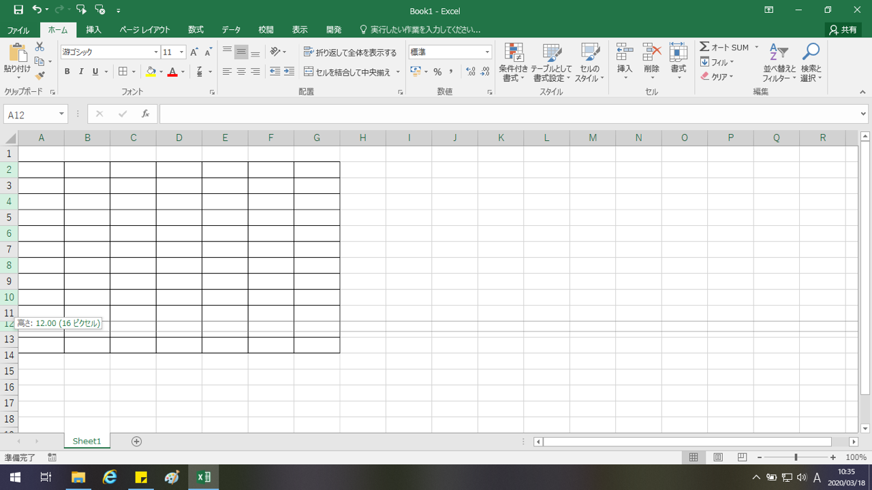Toggle Italic formatting
The width and height of the screenshot is (872, 490).
81,71
